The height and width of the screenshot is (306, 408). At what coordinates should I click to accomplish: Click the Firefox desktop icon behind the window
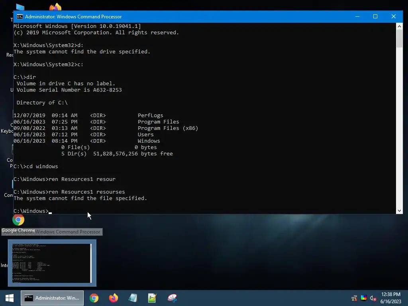55,7
